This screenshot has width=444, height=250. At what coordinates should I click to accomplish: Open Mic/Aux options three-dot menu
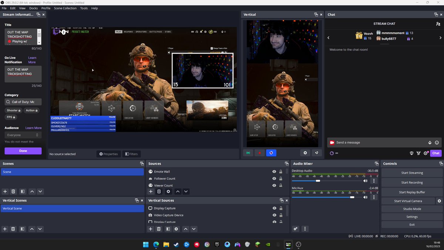374,197
